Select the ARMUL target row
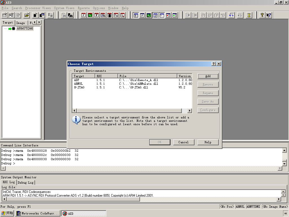Viewport: 289px width, 217px height. (x=132, y=84)
